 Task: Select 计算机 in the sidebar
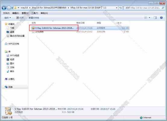coord(11,79)
